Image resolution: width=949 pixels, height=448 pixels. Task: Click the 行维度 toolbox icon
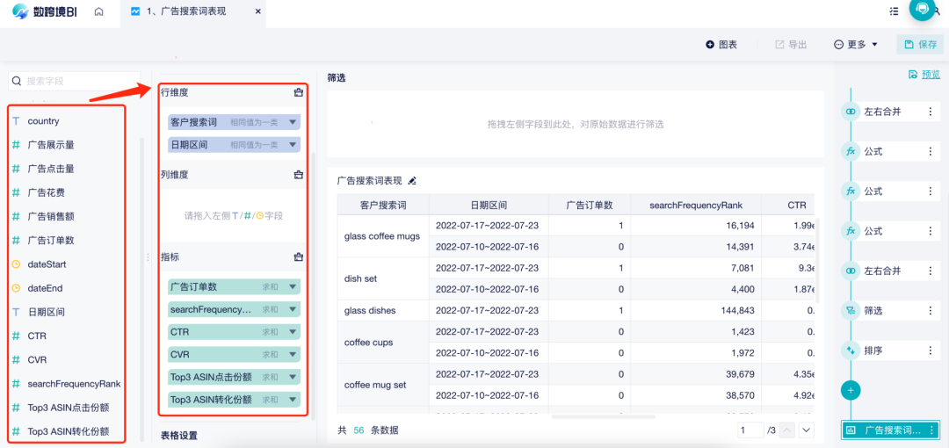298,92
